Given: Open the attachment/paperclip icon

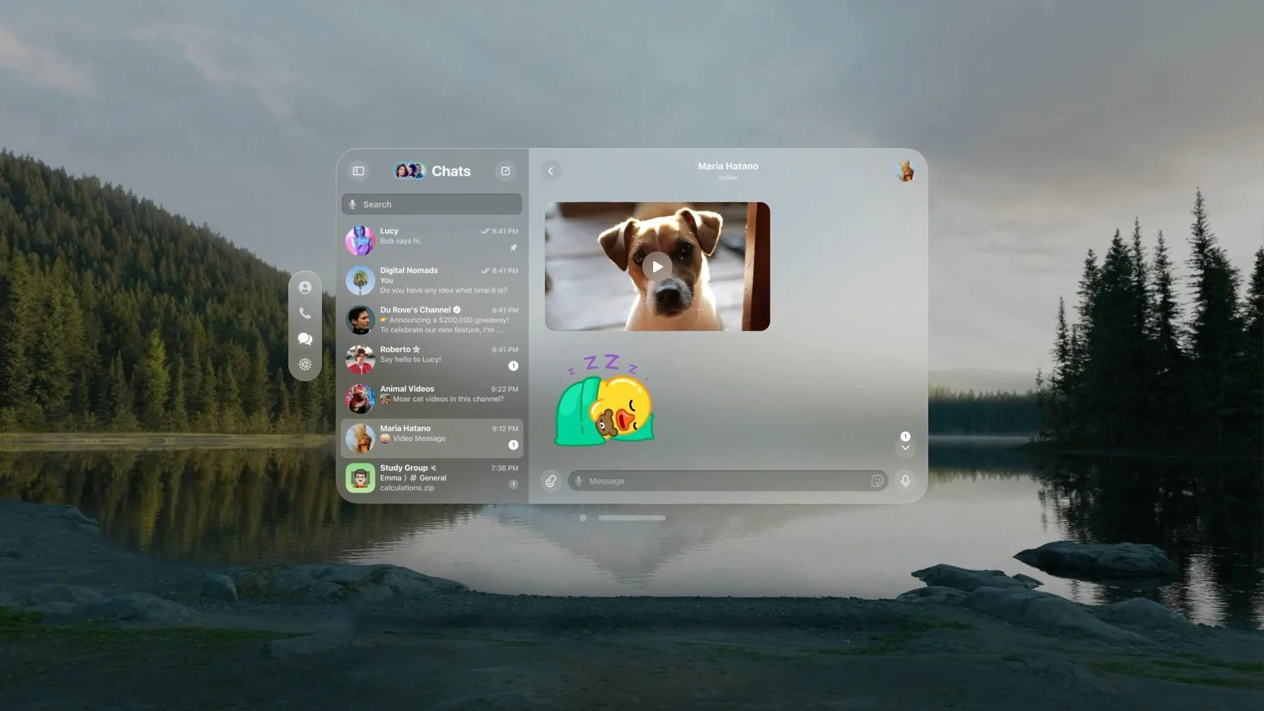Looking at the screenshot, I should (x=551, y=480).
